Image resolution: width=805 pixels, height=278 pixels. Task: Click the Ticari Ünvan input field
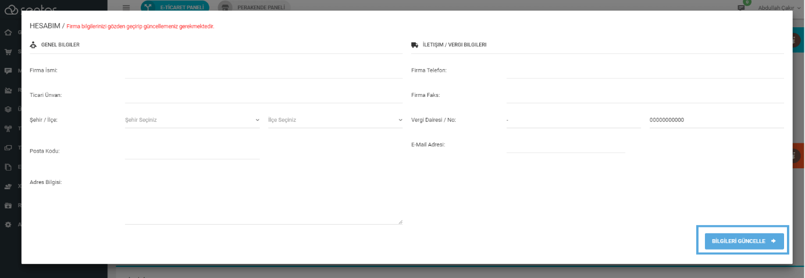point(263,95)
